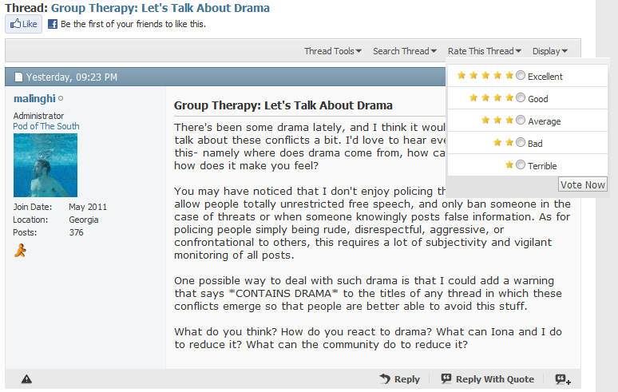Select the Excellent rating radio button
This screenshot has width=618, height=392.
point(521,76)
